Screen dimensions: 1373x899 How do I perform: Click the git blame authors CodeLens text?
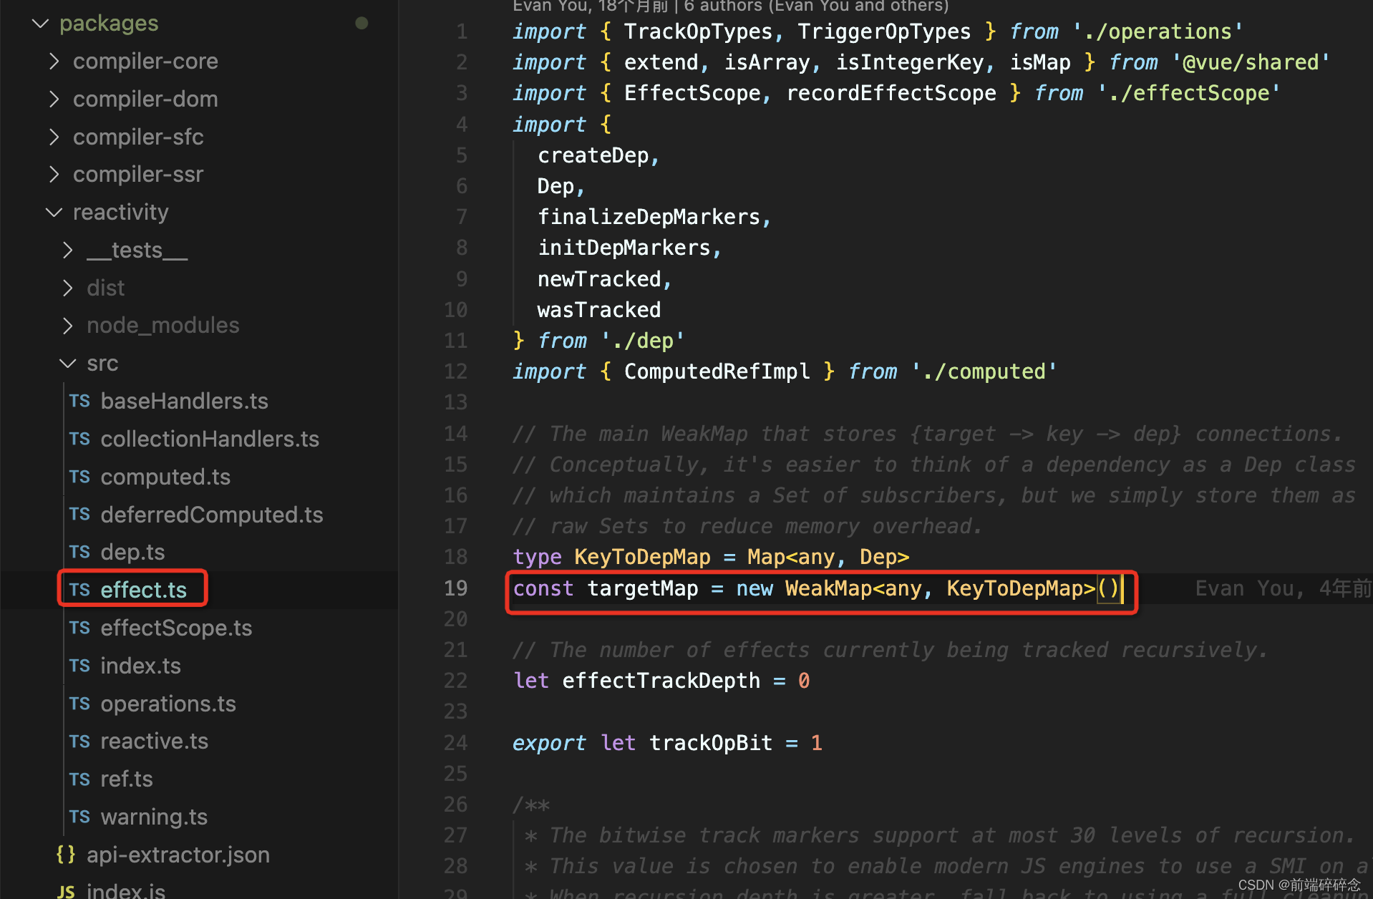[x=730, y=6]
